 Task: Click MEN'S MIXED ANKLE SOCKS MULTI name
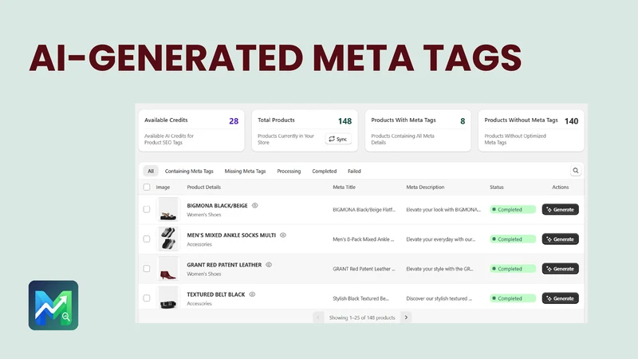(x=231, y=235)
